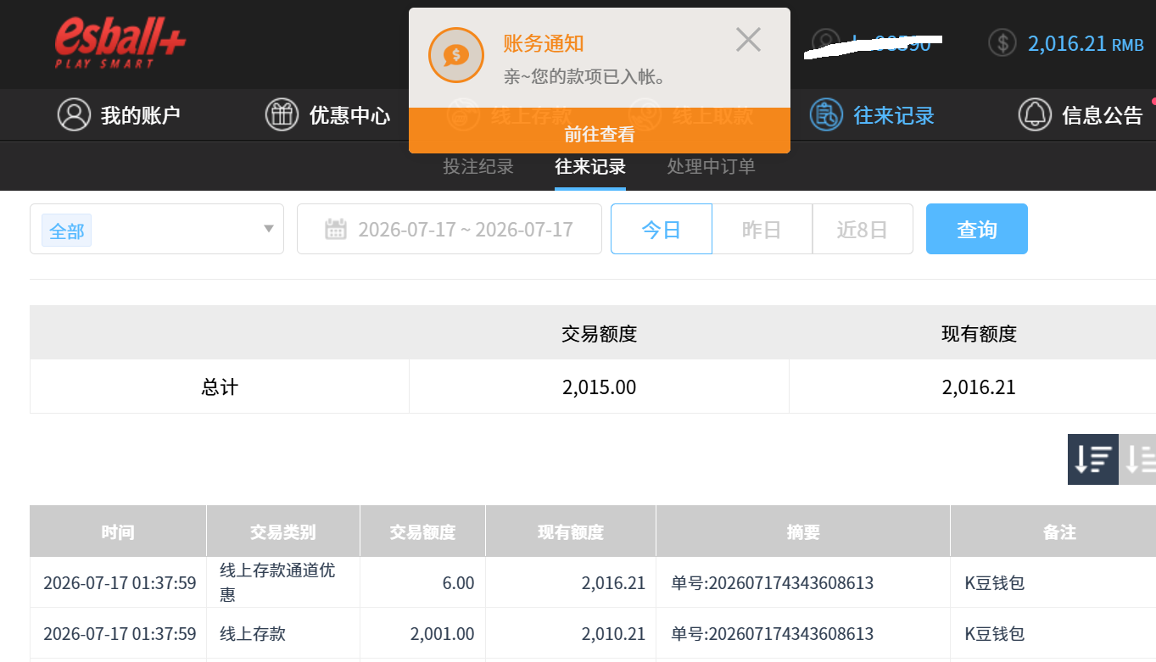
Task: Click the 总计 row label
Action: coord(220,387)
